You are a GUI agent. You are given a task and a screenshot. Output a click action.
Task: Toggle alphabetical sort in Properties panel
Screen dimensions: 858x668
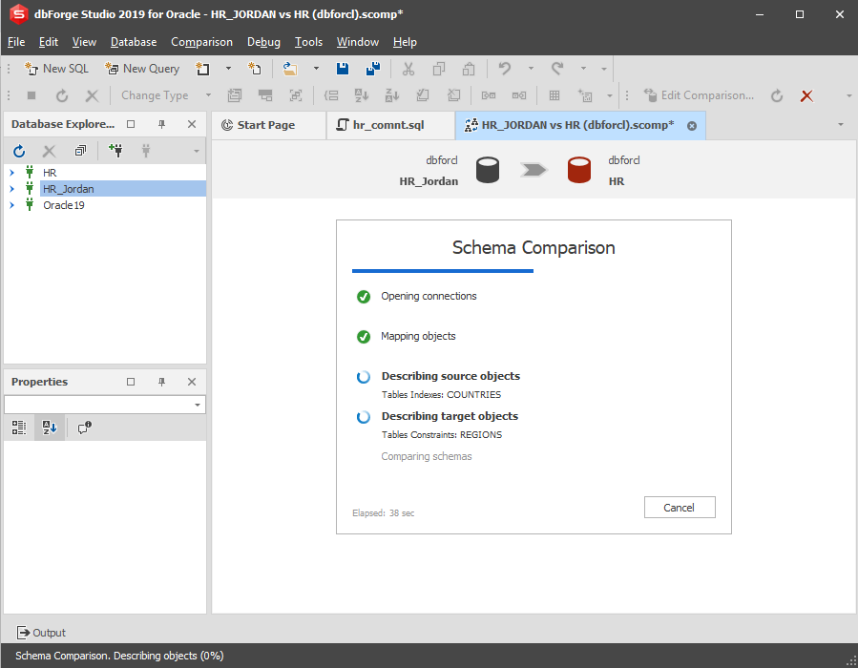(x=50, y=428)
